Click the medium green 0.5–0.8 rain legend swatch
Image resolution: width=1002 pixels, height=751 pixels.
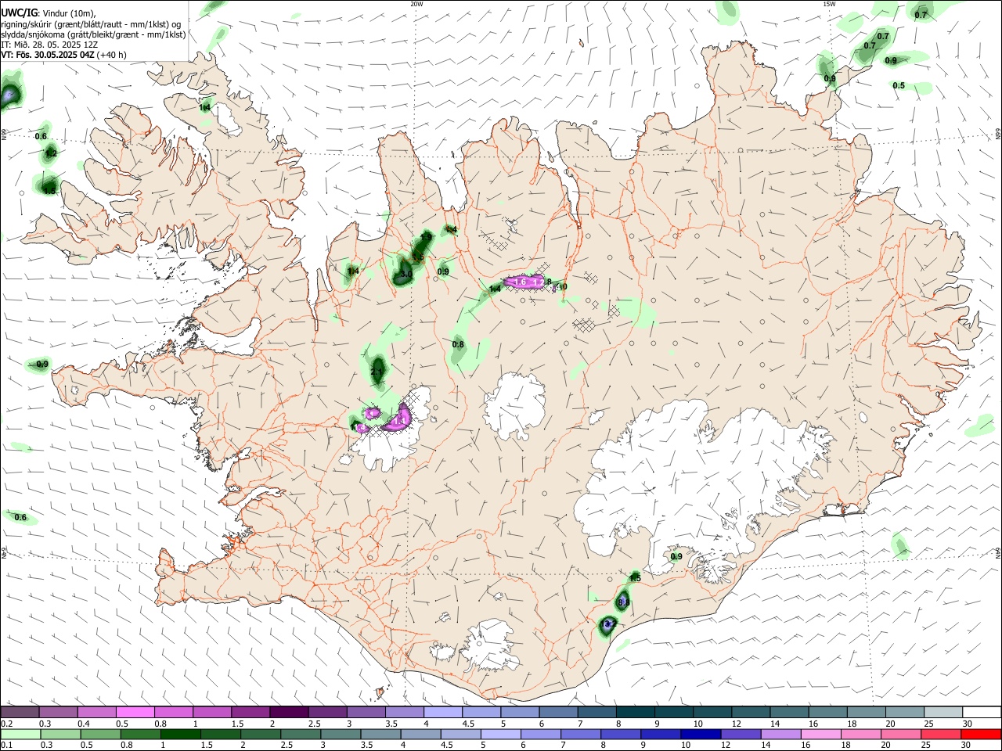101,734
